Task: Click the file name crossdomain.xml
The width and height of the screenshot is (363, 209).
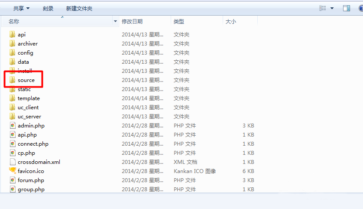Action: [39, 162]
